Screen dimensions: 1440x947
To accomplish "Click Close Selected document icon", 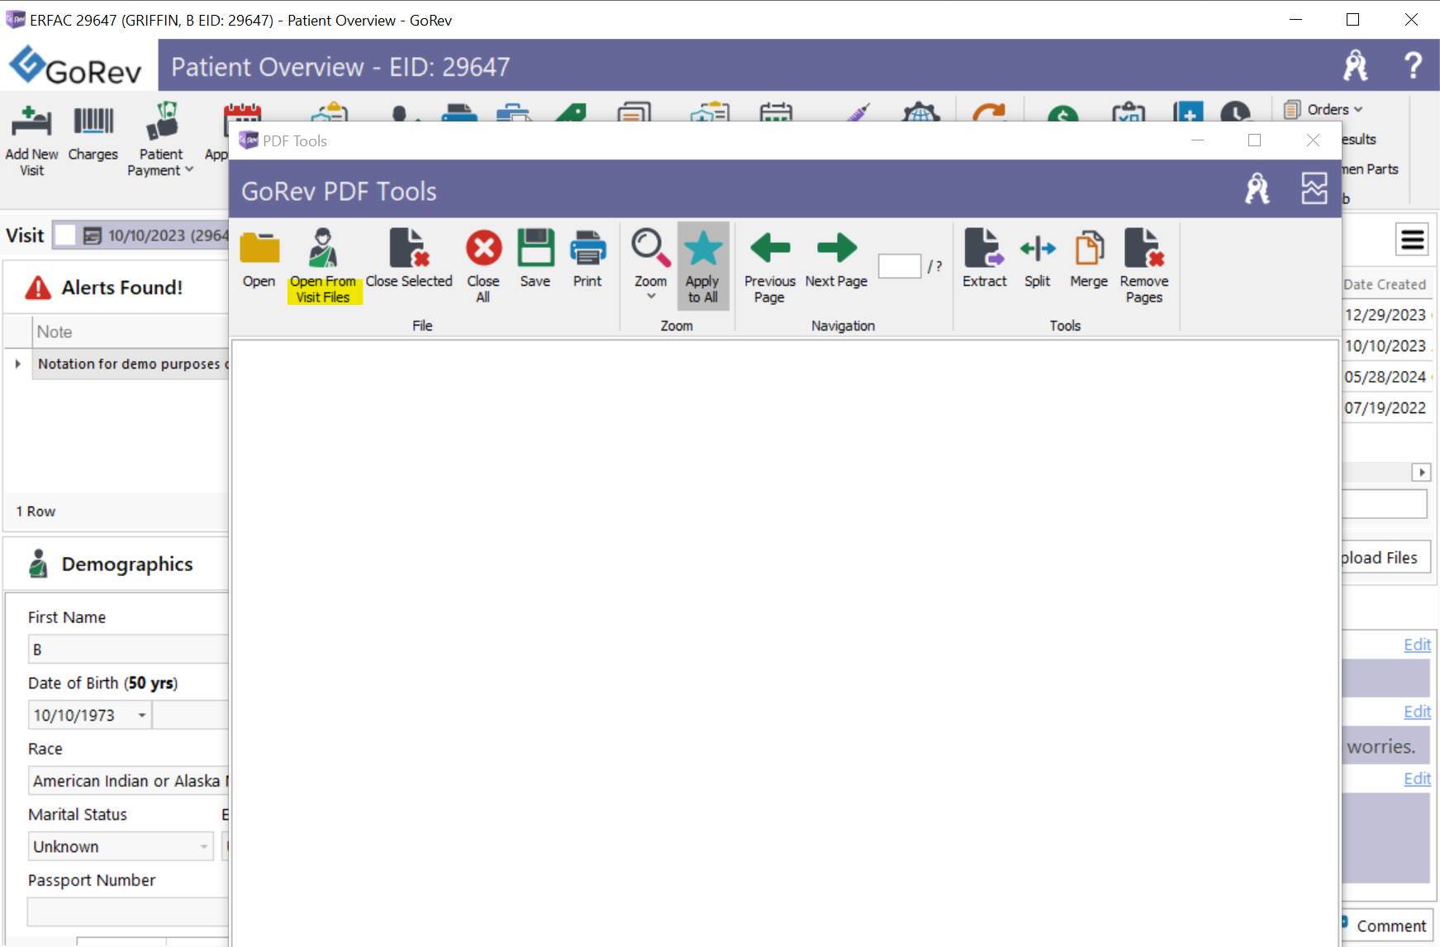I will (409, 248).
